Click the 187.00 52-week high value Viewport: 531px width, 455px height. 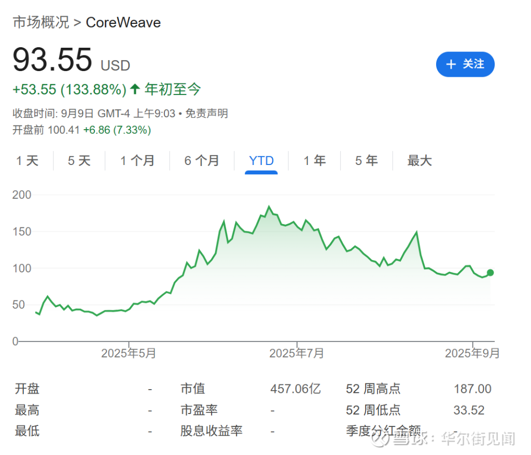pyautogui.click(x=472, y=389)
